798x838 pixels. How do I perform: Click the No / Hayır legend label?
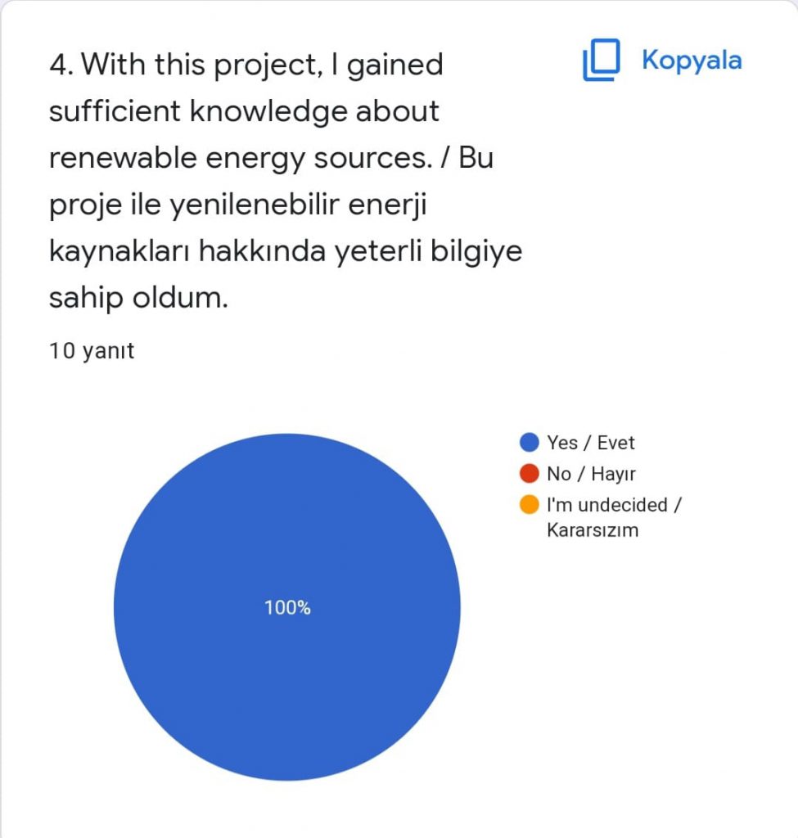pos(591,474)
